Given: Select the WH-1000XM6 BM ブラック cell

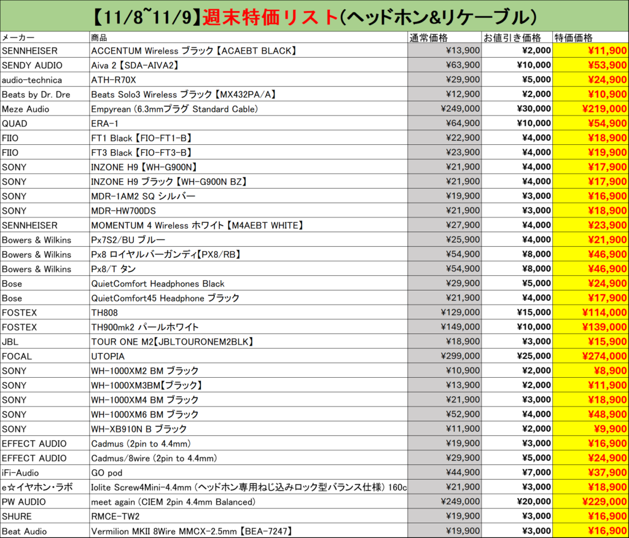Looking at the screenshot, I should 145,415.
